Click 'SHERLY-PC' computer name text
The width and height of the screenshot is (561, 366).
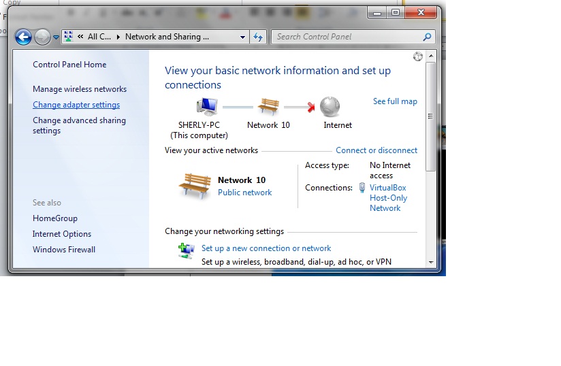(199, 125)
